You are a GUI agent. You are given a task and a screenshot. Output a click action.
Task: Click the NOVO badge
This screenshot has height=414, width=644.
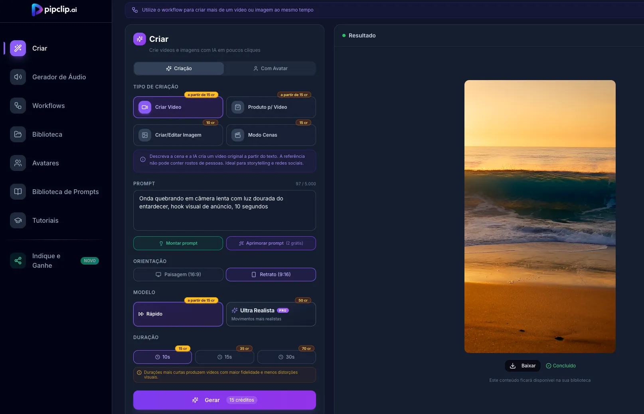click(90, 261)
